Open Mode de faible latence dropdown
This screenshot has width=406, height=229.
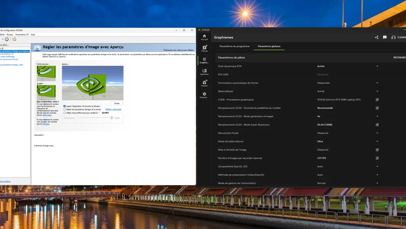(377, 142)
